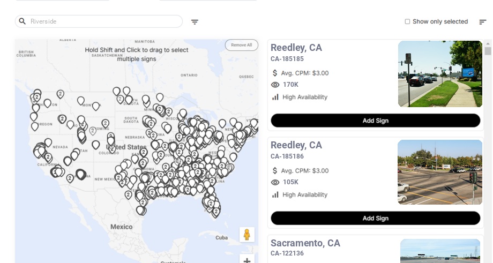The image size is (493, 263).
Task: Click the eye views icon of CA-185186
Action: click(x=275, y=182)
